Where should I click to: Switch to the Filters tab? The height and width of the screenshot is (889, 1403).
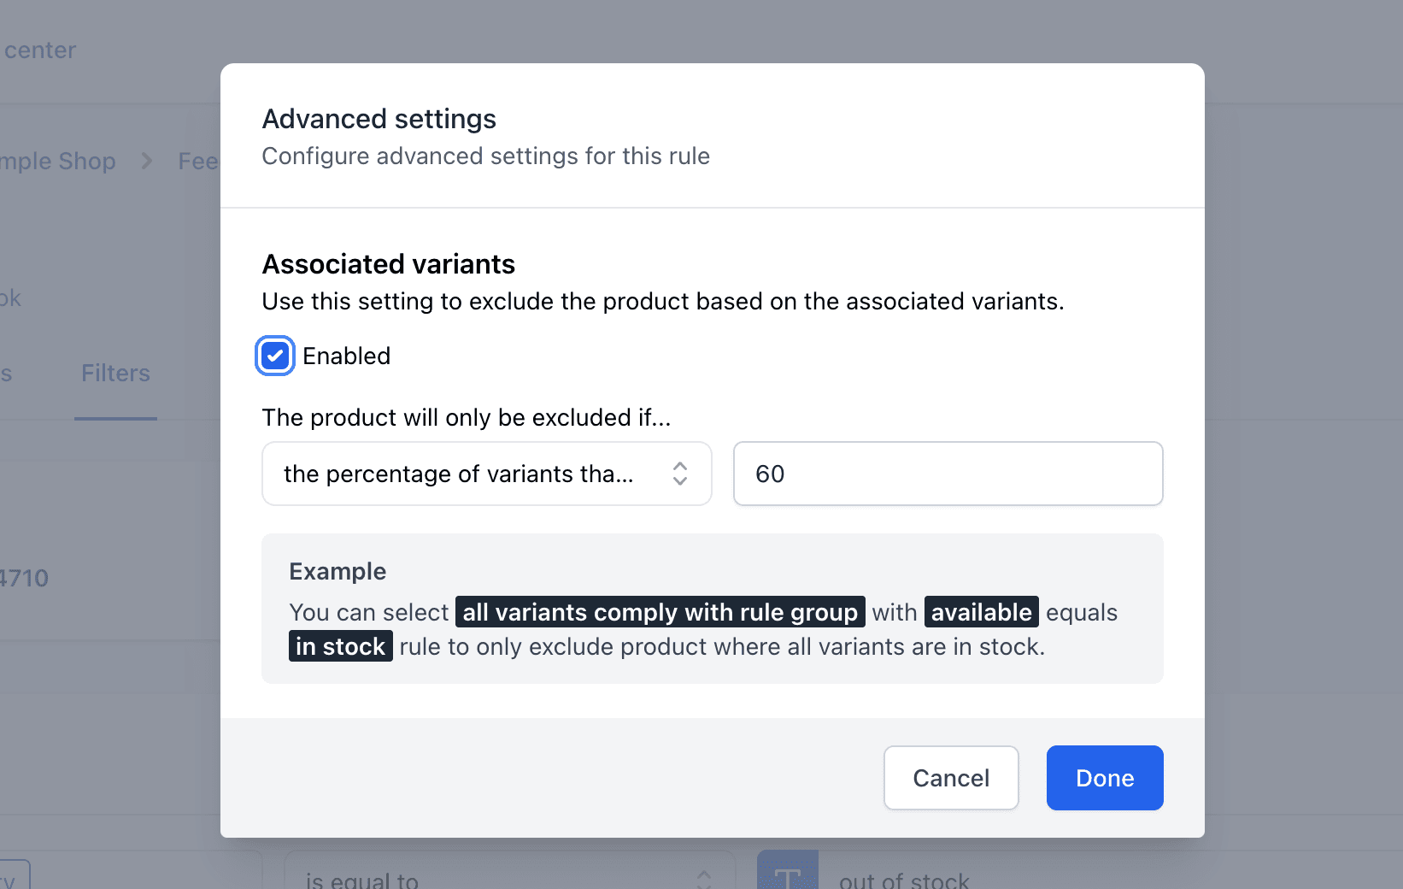click(115, 373)
